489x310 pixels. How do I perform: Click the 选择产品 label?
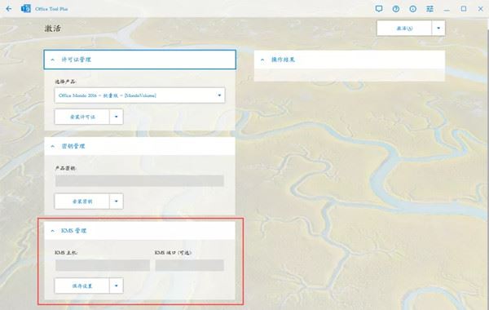pos(66,82)
